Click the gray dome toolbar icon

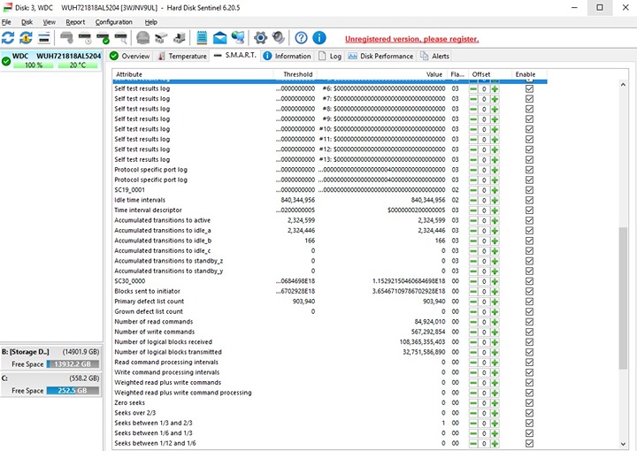[x=142, y=38]
